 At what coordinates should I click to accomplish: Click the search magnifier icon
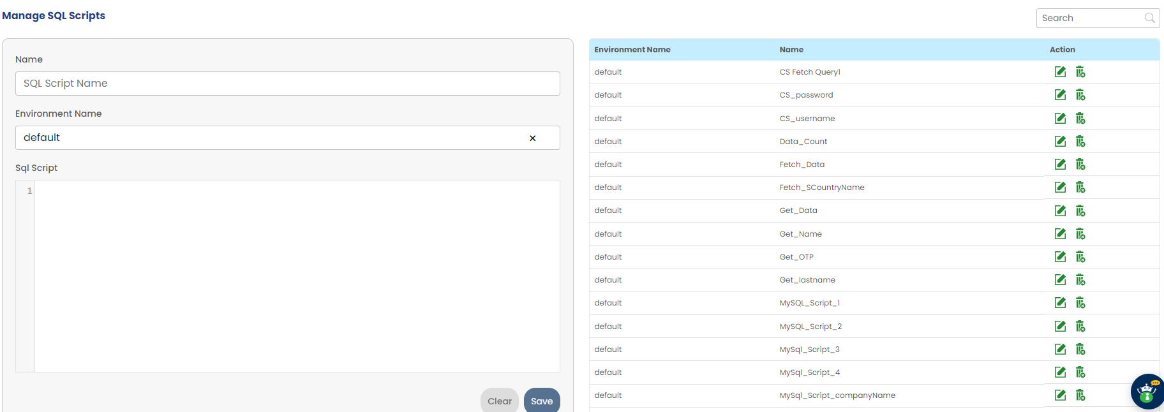(1149, 18)
